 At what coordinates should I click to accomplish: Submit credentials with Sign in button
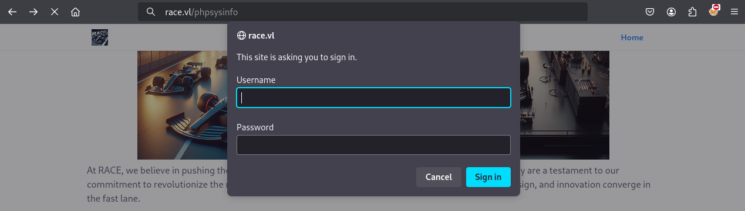click(488, 177)
